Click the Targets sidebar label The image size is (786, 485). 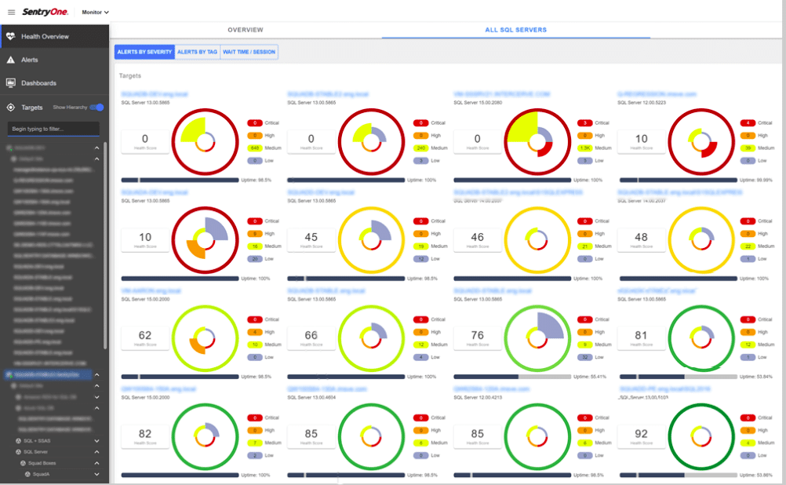point(31,108)
